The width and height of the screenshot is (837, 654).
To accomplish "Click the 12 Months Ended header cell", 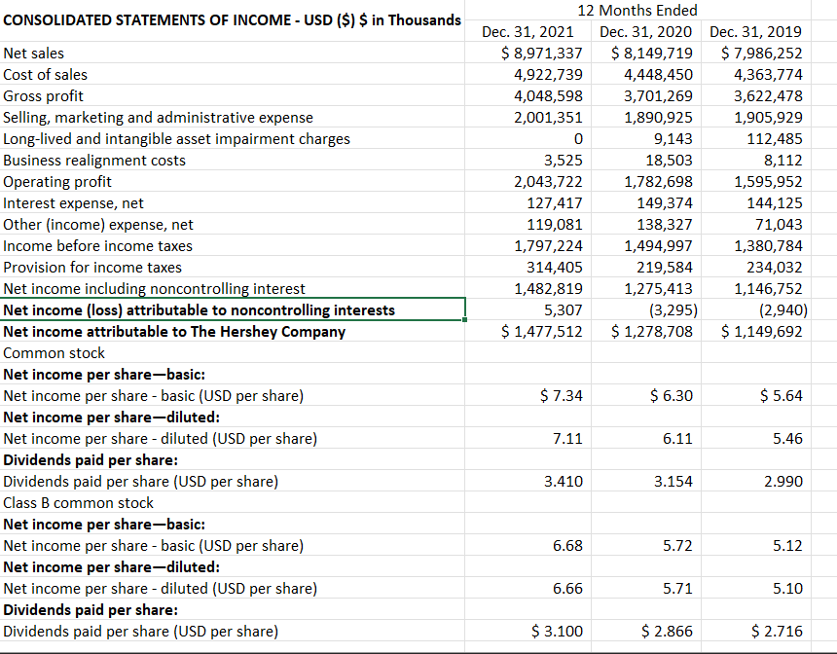I will [637, 10].
